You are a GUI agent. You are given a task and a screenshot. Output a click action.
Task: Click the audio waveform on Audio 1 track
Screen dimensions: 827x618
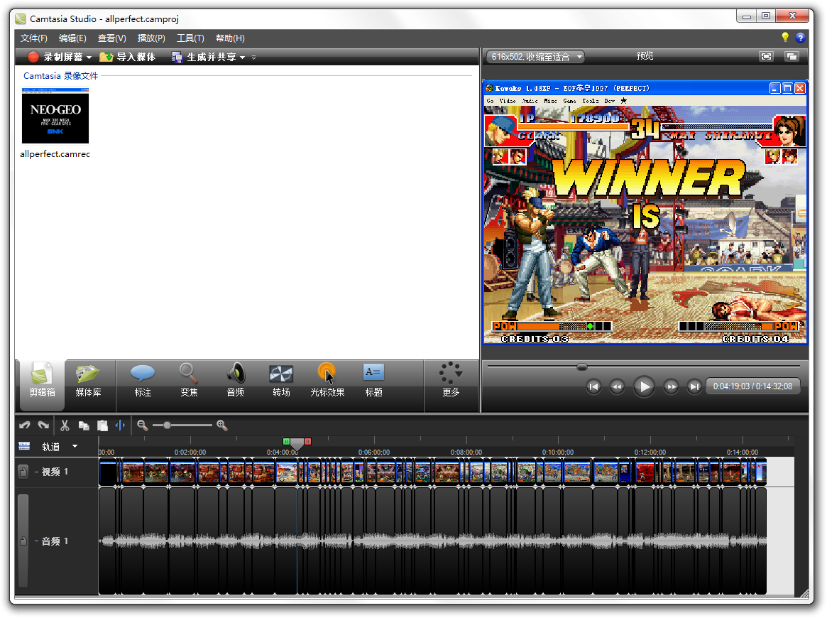(x=432, y=541)
